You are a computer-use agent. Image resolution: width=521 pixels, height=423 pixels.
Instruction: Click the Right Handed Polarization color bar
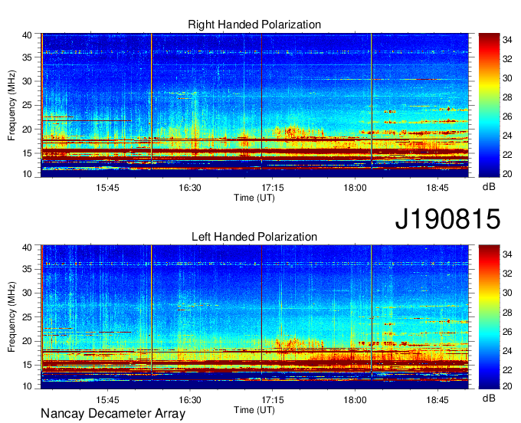[x=489, y=105]
